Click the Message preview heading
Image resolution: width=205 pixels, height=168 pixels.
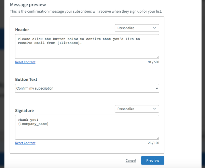click(28, 5)
